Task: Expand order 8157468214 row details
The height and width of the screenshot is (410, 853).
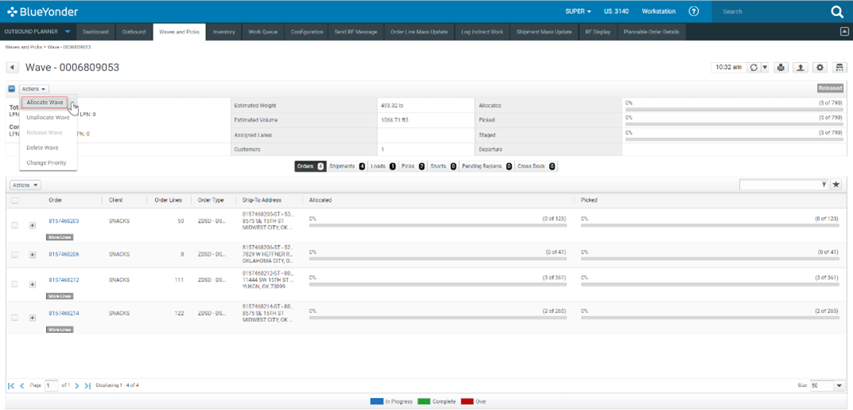Action: click(x=33, y=318)
